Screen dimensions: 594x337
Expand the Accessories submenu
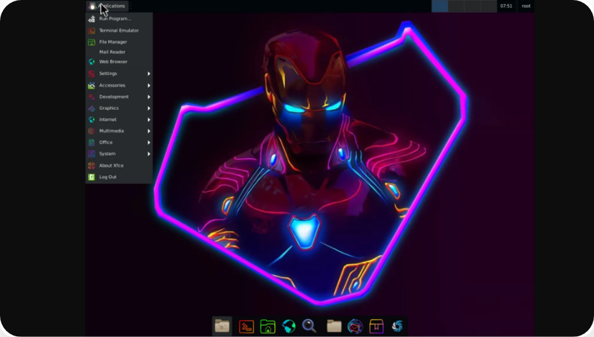[x=118, y=85]
